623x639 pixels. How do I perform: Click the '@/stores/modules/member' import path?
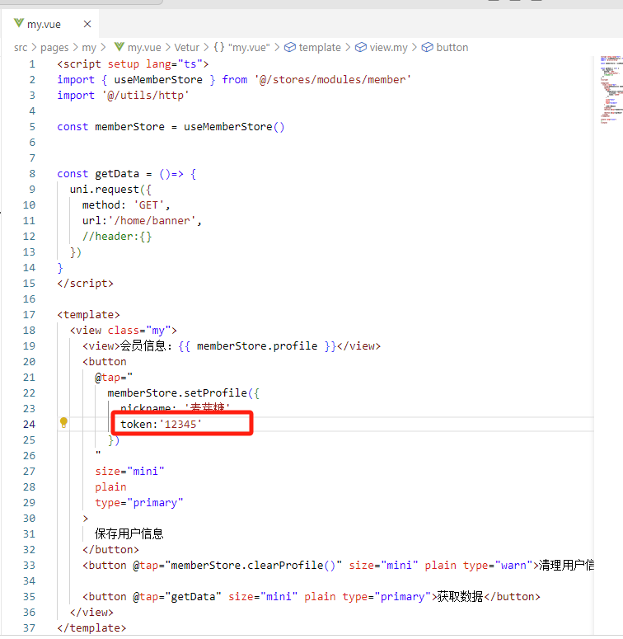click(333, 79)
